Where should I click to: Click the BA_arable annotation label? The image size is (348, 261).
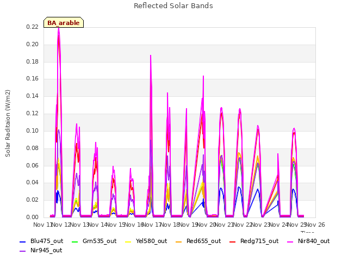64,22
